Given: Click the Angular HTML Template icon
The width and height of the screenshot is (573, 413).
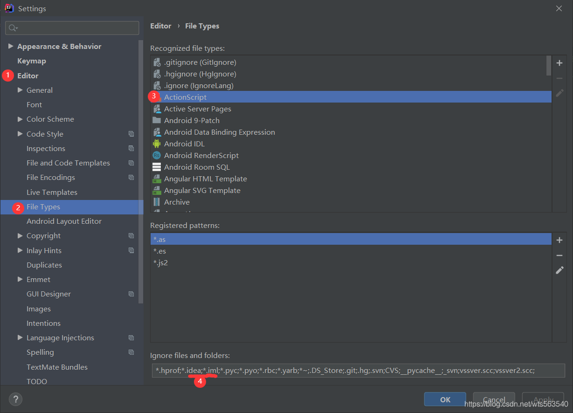Looking at the screenshot, I should [157, 179].
